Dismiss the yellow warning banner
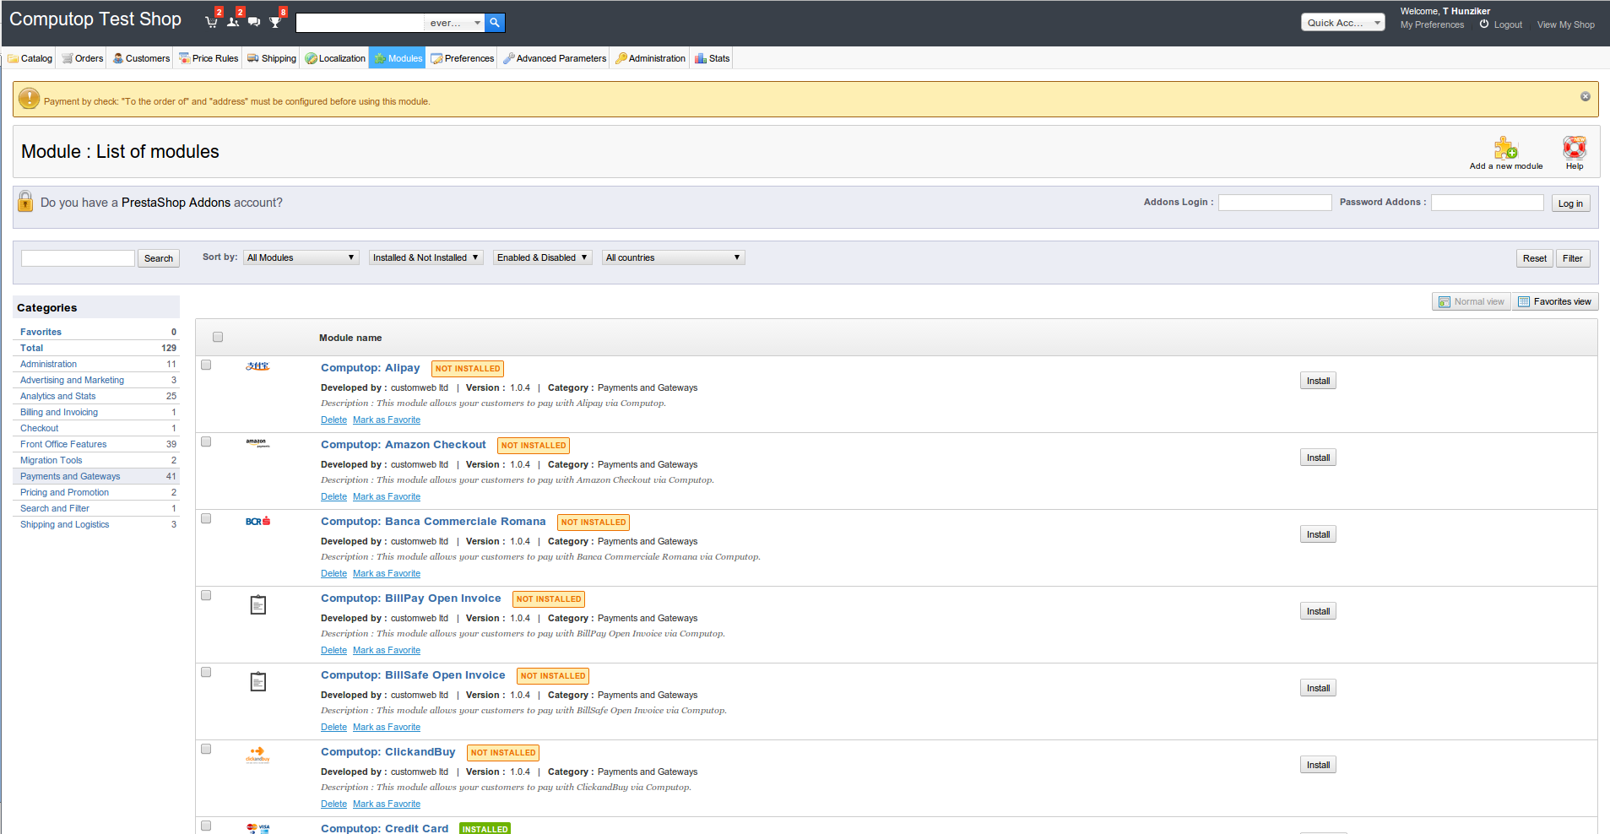This screenshot has height=834, width=1610. 1585,96
